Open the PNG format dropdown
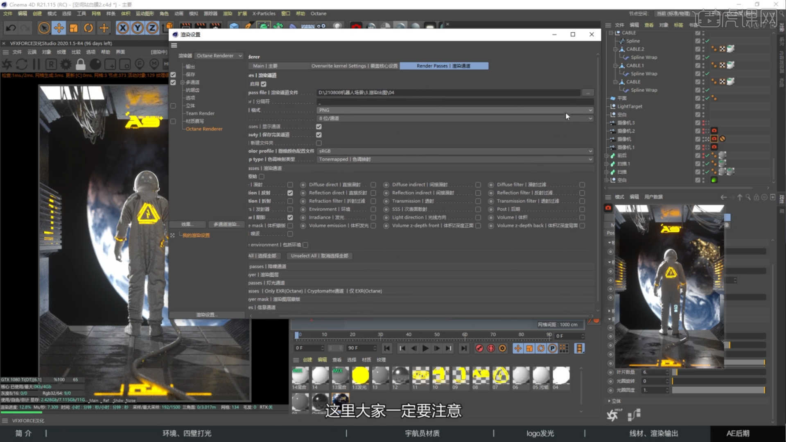The width and height of the screenshot is (786, 442). tap(455, 110)
